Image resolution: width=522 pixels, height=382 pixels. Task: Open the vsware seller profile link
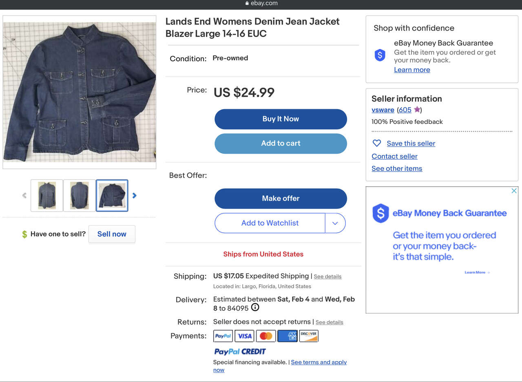[x=383, y=110]
